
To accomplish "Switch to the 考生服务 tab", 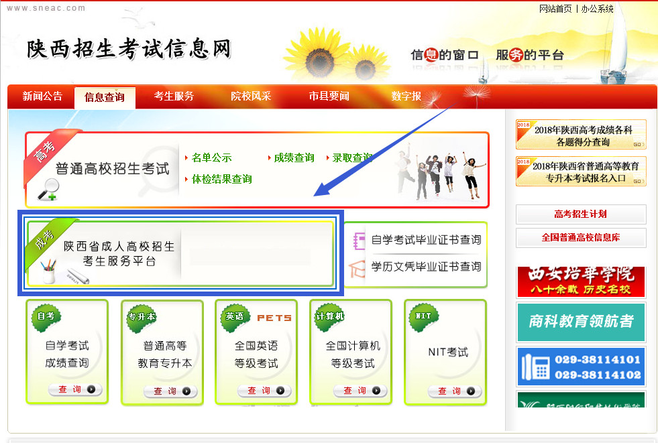I will pyautogui.click(x=174, y=97).
